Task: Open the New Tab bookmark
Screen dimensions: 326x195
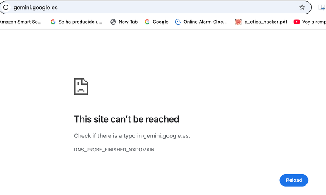Action: coord(124,22)
